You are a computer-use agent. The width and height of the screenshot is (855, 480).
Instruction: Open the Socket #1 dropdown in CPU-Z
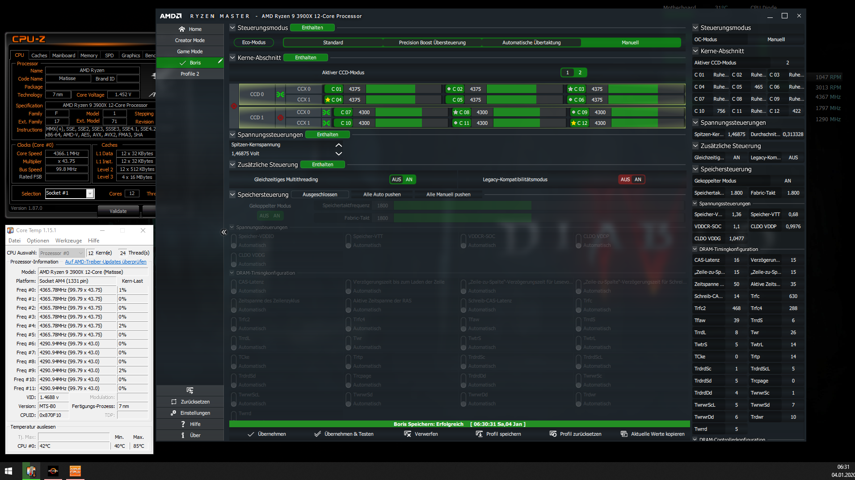(x=90, y=193)
